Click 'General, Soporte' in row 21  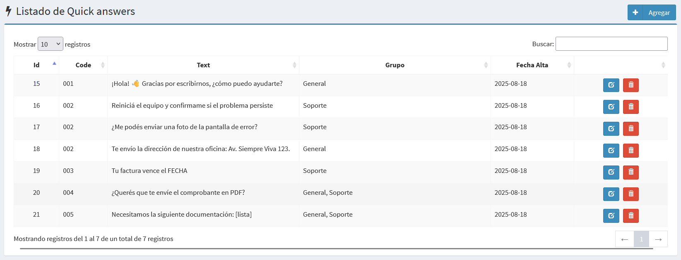click(x=328, y=215)
